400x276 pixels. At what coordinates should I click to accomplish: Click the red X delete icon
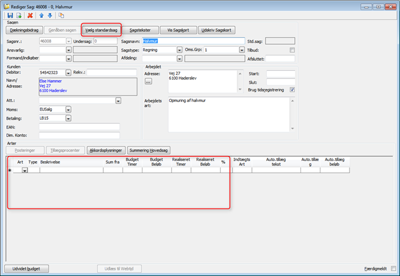29,15
